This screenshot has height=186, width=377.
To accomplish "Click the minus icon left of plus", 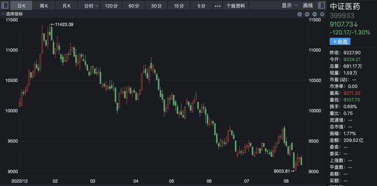I will pyautogui.click(x=299, y=14).
